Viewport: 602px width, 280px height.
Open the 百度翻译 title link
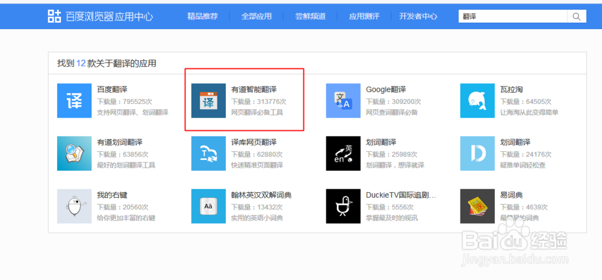pyautogui.click(x=112, y=90)
